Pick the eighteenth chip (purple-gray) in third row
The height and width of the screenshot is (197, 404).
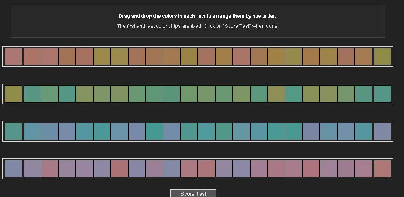pyautogui.click(x=311, y=131)
